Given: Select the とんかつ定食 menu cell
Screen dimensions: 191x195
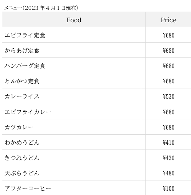Looking at the screenshot, I should [x=72, y=81].
